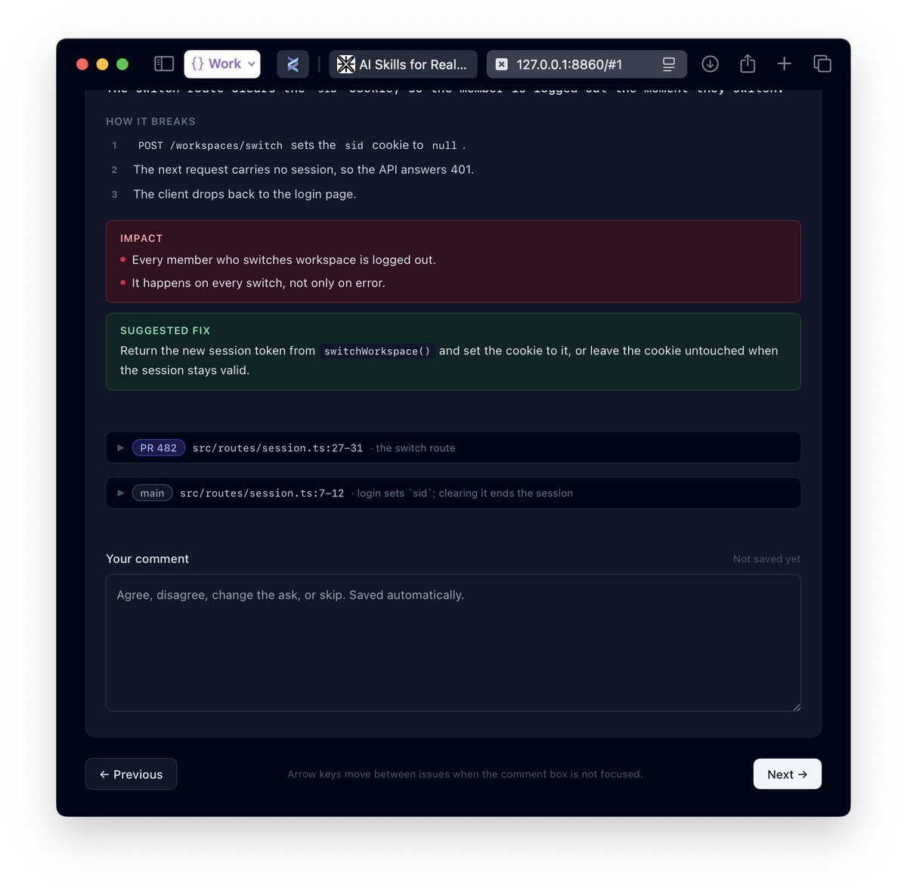Close the 127.0.0.1:8860 tab via X icon
Image resolution: width=907 pixels, height=891 pixels.
501,64
